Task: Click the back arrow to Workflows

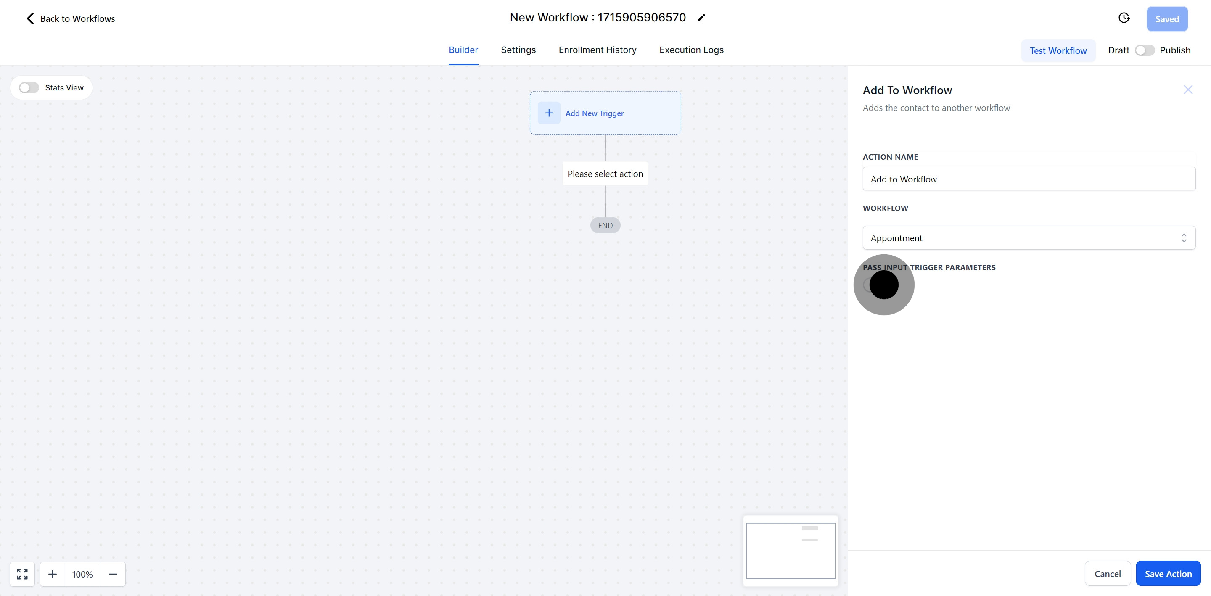Action: click(30, 19)
